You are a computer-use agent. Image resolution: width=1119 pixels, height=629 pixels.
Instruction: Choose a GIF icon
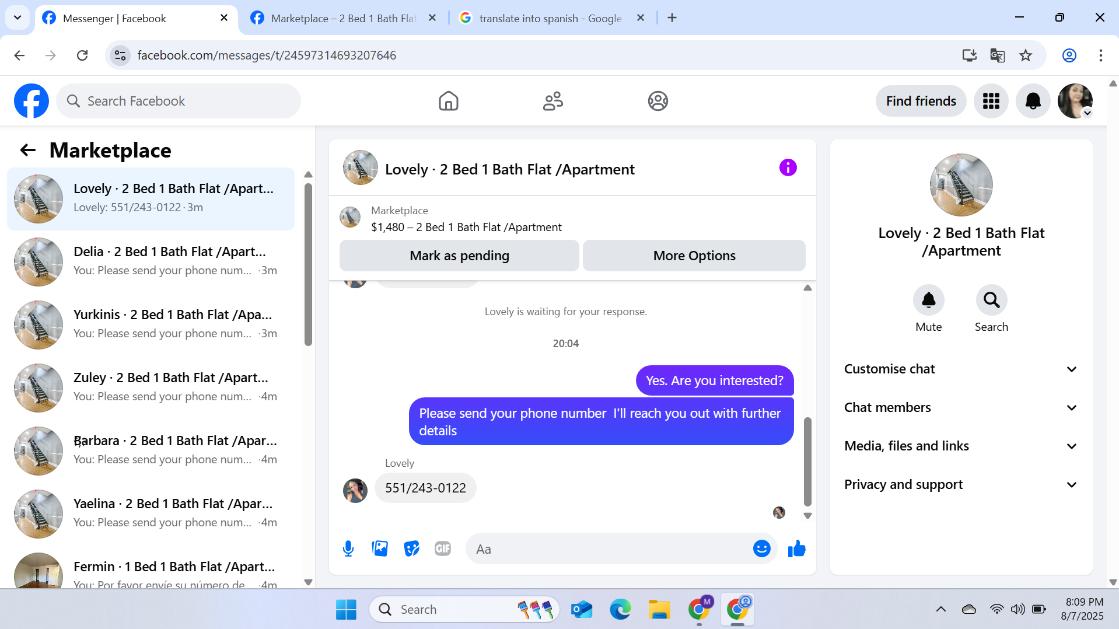coord(443,548)
